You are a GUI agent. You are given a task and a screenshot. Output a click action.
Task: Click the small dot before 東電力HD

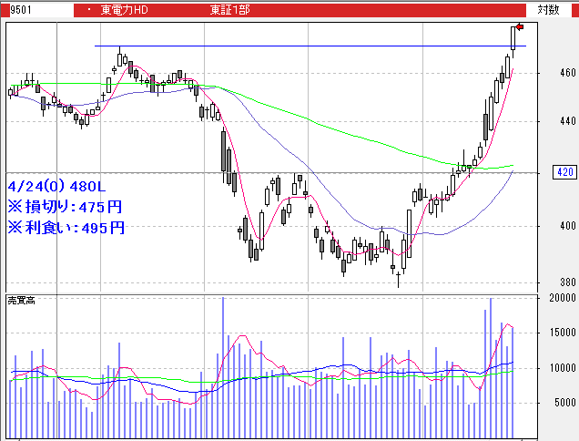[x=87, y=9]
